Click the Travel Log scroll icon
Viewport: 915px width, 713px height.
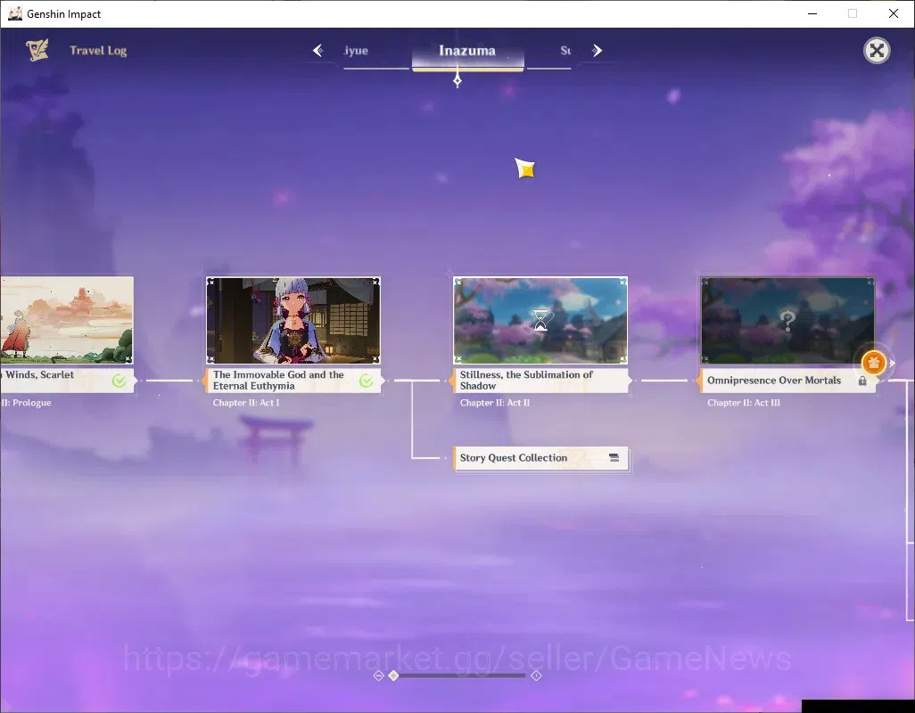pyautogui.click(x=37, y=50)
